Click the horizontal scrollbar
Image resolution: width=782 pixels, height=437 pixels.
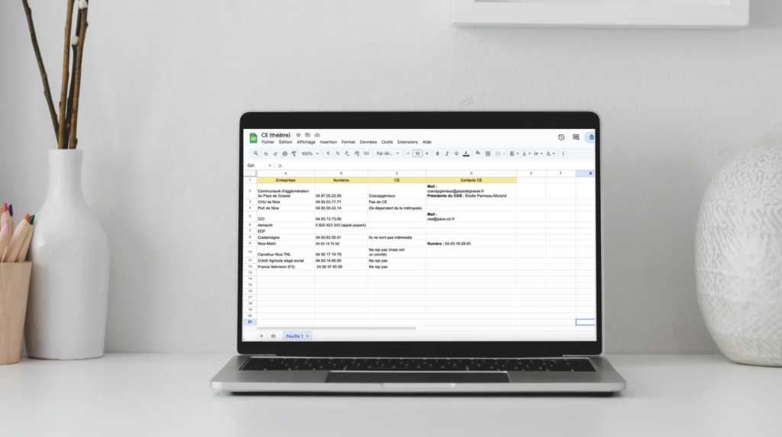click(x=336, y=328)
